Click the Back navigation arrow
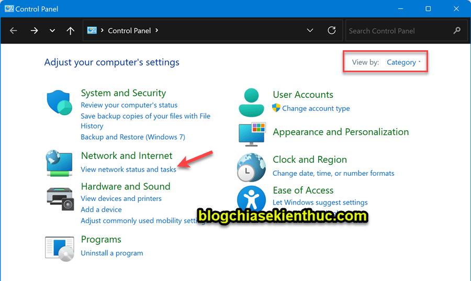The width and height of the screenshot is (471, 281). tap(13, 31)
